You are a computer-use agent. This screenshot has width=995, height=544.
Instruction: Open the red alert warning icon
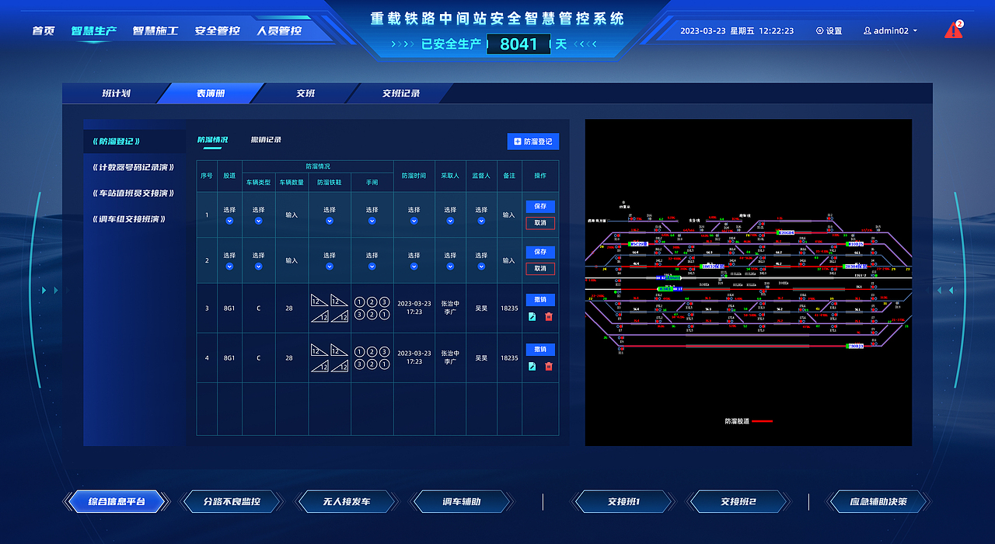(953, 30)
